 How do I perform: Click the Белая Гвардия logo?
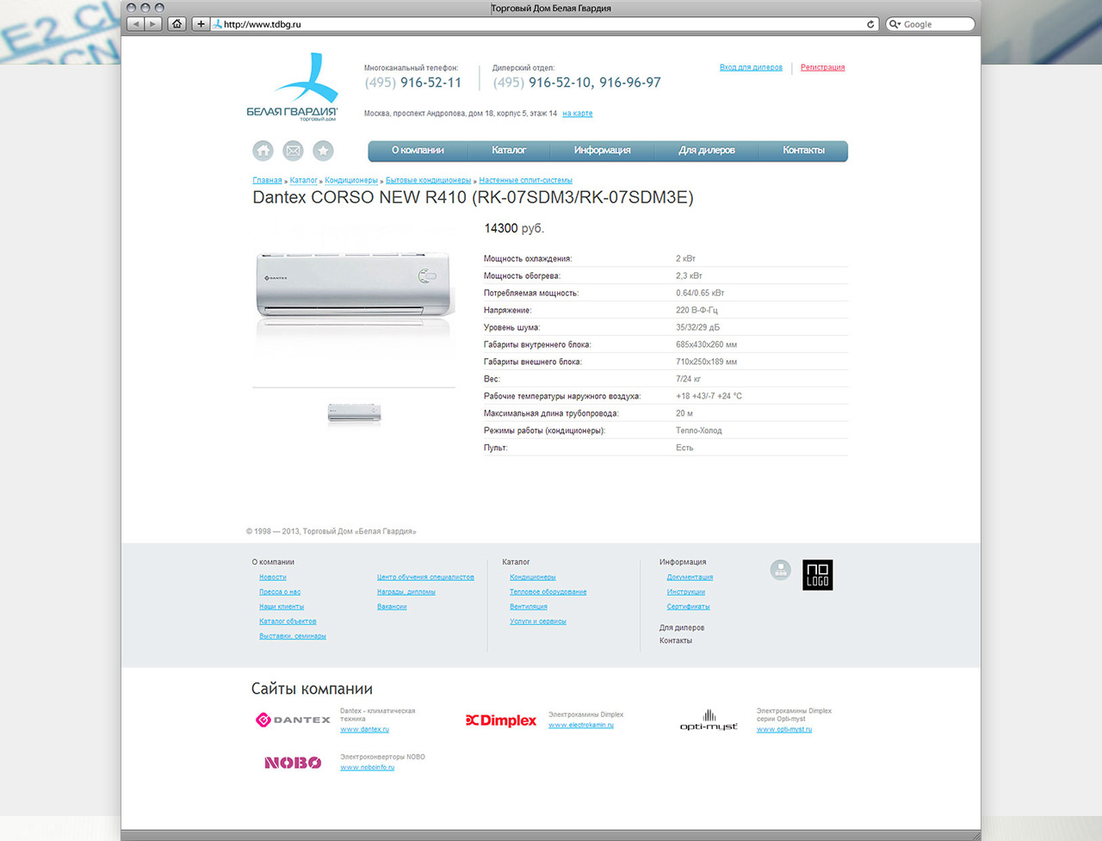pos(293,88)
